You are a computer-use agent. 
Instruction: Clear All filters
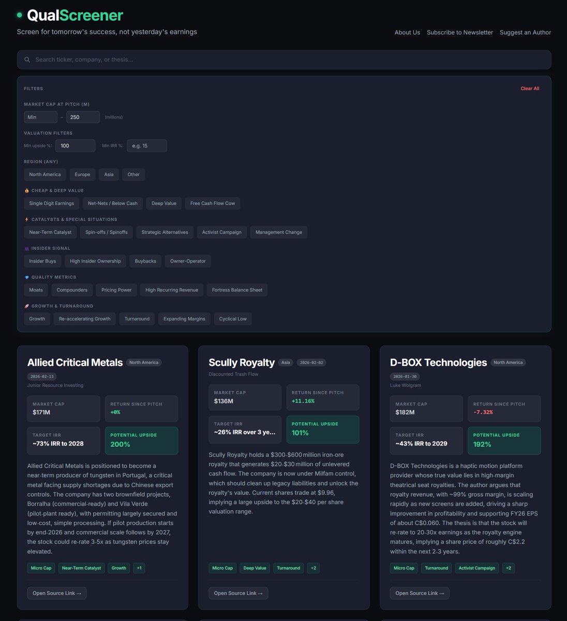[530, 88]
